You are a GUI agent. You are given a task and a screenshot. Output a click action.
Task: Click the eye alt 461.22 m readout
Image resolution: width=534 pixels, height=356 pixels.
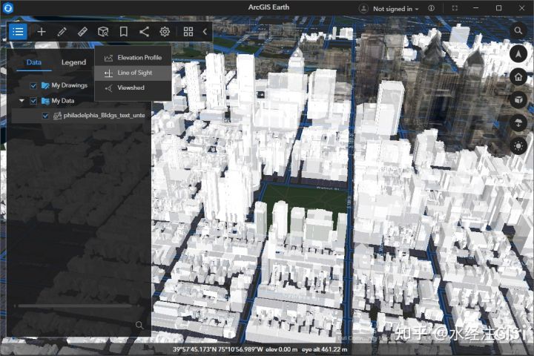325,349
